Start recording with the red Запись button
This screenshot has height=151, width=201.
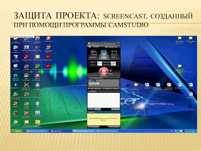point(104,71)
